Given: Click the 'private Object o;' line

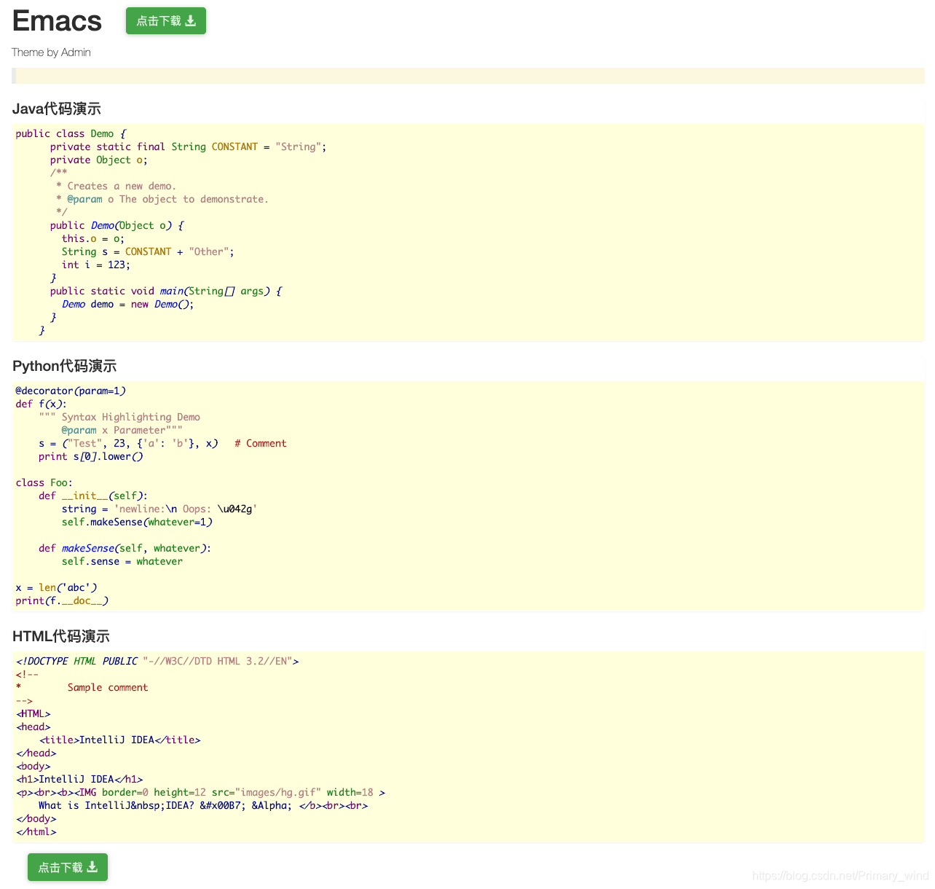Looking at the screenshot, I should pyautogui.click(x=99, y=160).
